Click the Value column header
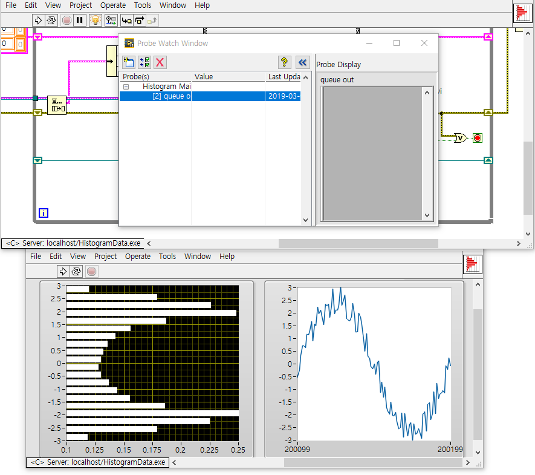Viewport: 535px width, 475px height. click(204, 77)
